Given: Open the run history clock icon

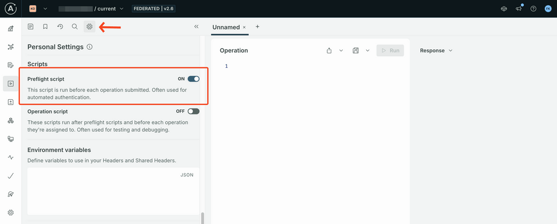Looking at the screenshot, I should 60,27.
